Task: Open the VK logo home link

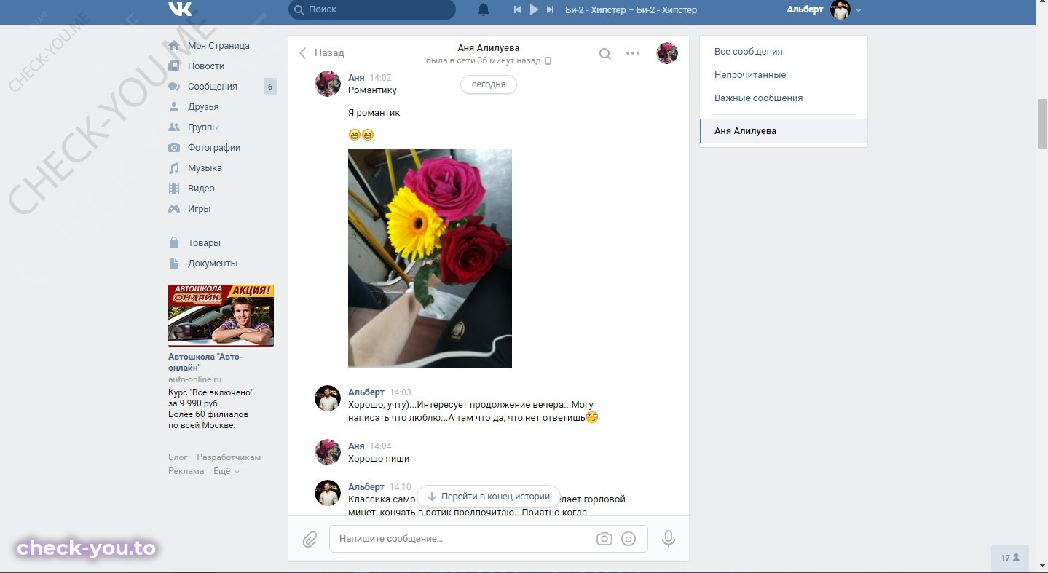Action: (180, 9)
